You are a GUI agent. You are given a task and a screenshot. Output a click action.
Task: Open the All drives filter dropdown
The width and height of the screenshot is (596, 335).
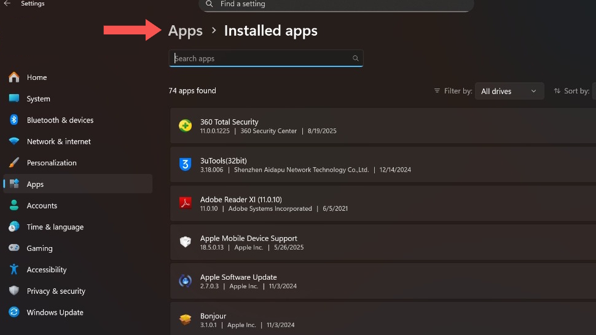point(509,91)
